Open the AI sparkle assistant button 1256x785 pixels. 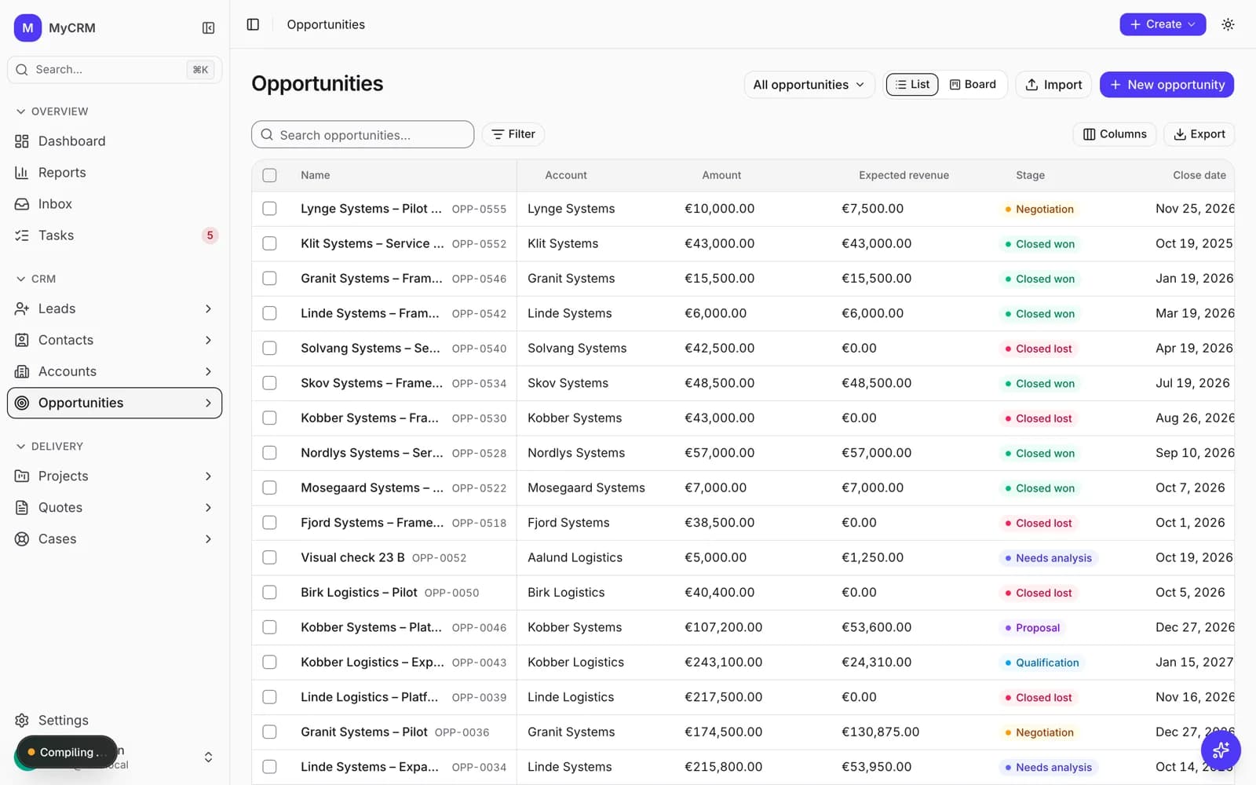[1220, 750]
